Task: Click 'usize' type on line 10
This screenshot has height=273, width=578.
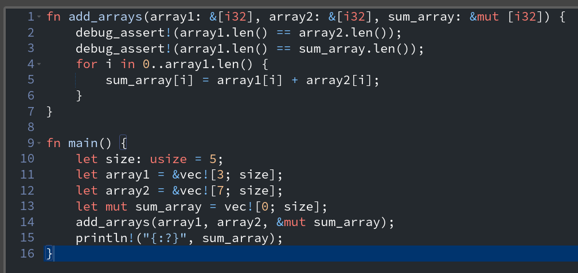Action: point(169,159)
